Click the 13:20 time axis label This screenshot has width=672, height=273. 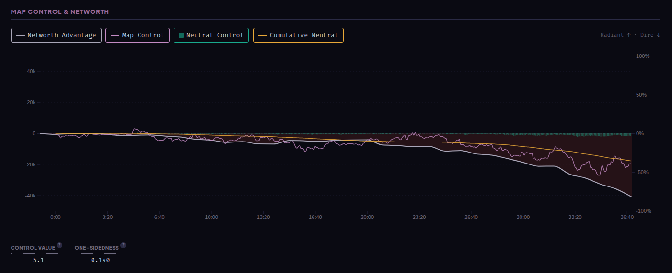click(263, 217)
